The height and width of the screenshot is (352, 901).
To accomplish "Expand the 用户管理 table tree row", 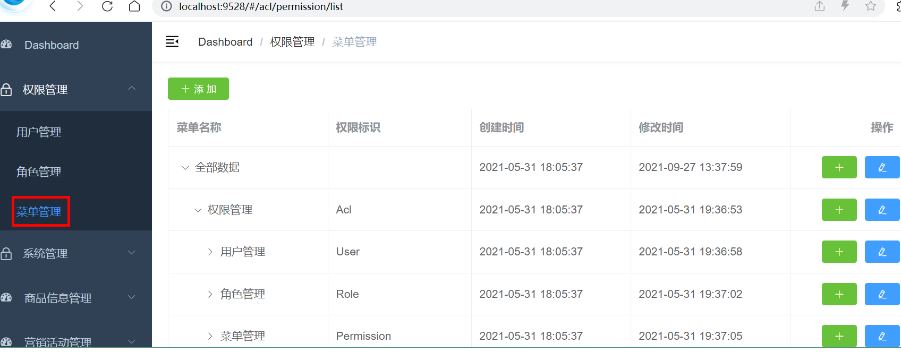I will pos(210,252).
